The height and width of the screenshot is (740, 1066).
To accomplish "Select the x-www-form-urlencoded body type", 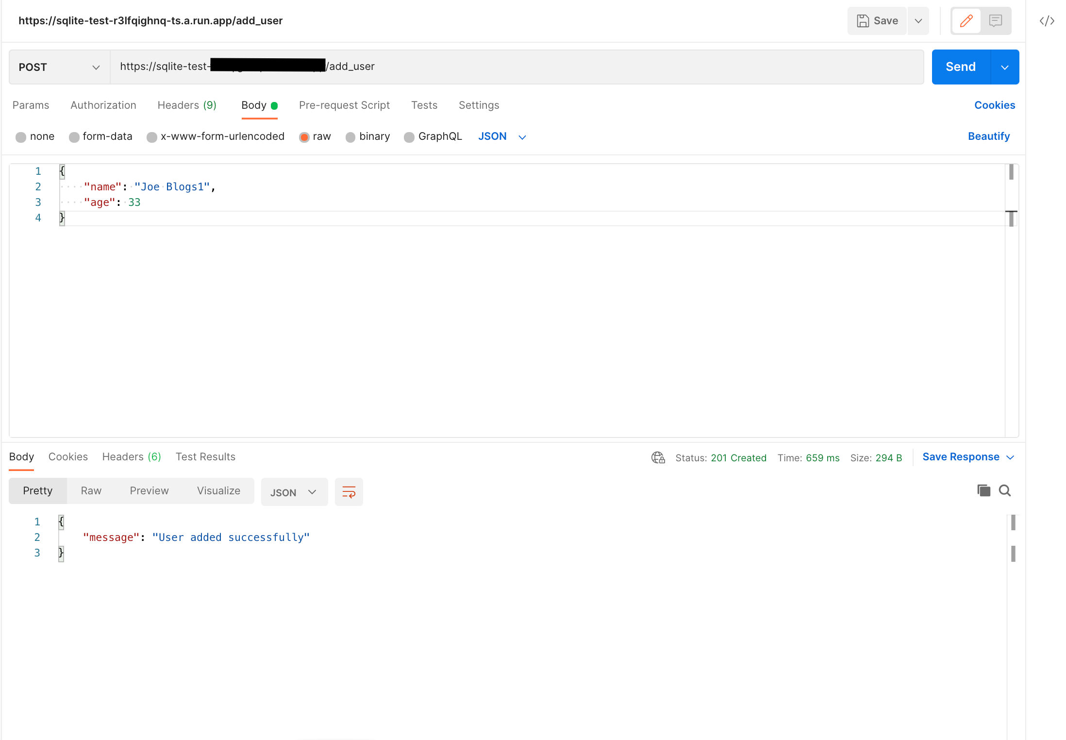I will coord(152,137).
